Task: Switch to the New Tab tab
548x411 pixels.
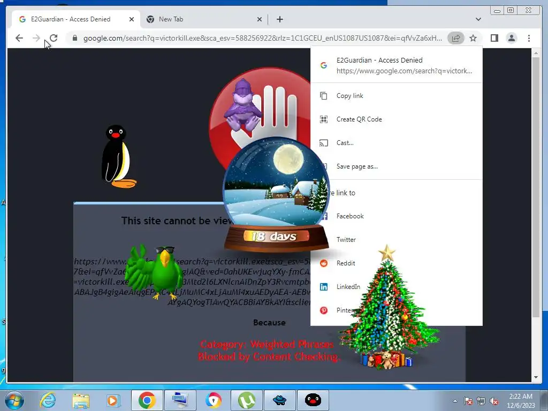Action: [x=204, y=19]
